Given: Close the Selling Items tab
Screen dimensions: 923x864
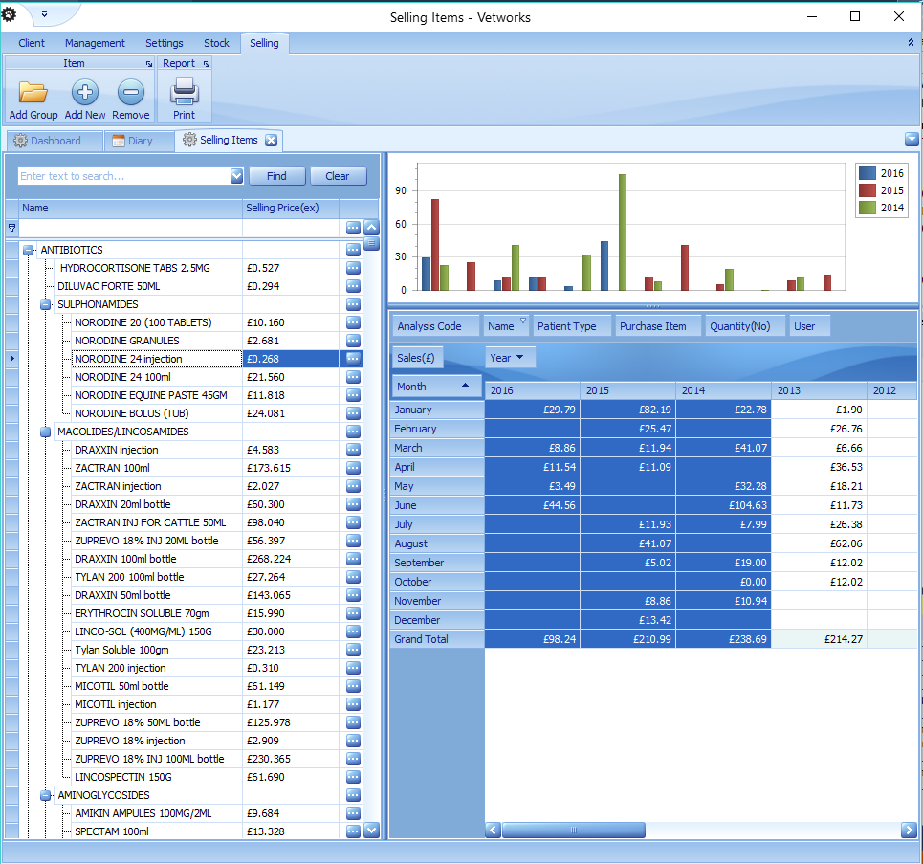Looking at the screenshot, I should click(x=271, y=141).
